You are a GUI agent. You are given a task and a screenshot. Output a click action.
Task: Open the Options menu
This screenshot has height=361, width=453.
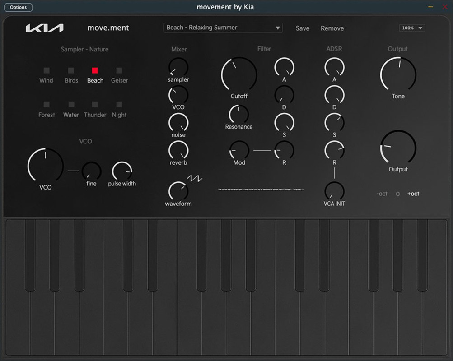18,7
